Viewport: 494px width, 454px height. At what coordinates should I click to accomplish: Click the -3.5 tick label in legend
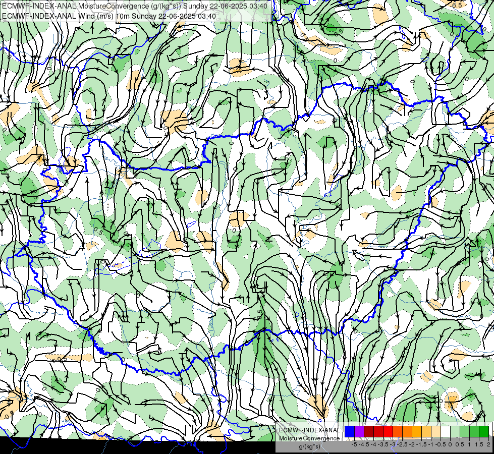click(x=383, y=444)
